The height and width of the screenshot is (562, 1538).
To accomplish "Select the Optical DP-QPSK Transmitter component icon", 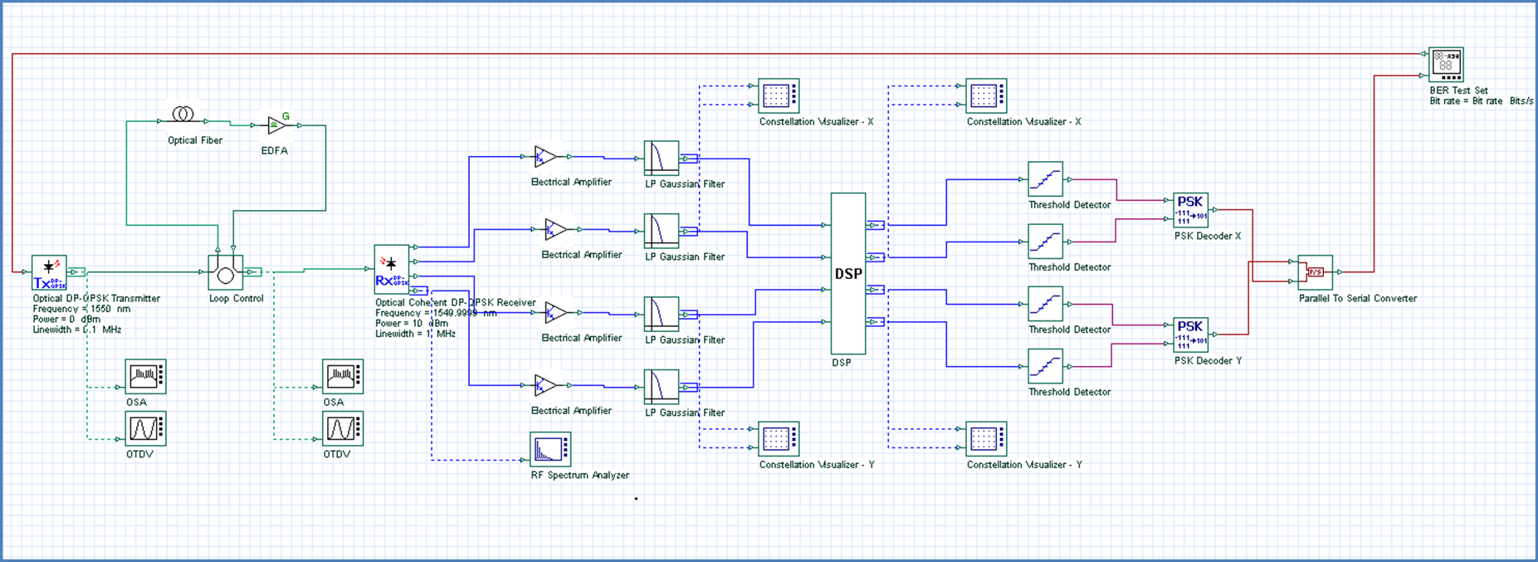I will tap(49, 272).
